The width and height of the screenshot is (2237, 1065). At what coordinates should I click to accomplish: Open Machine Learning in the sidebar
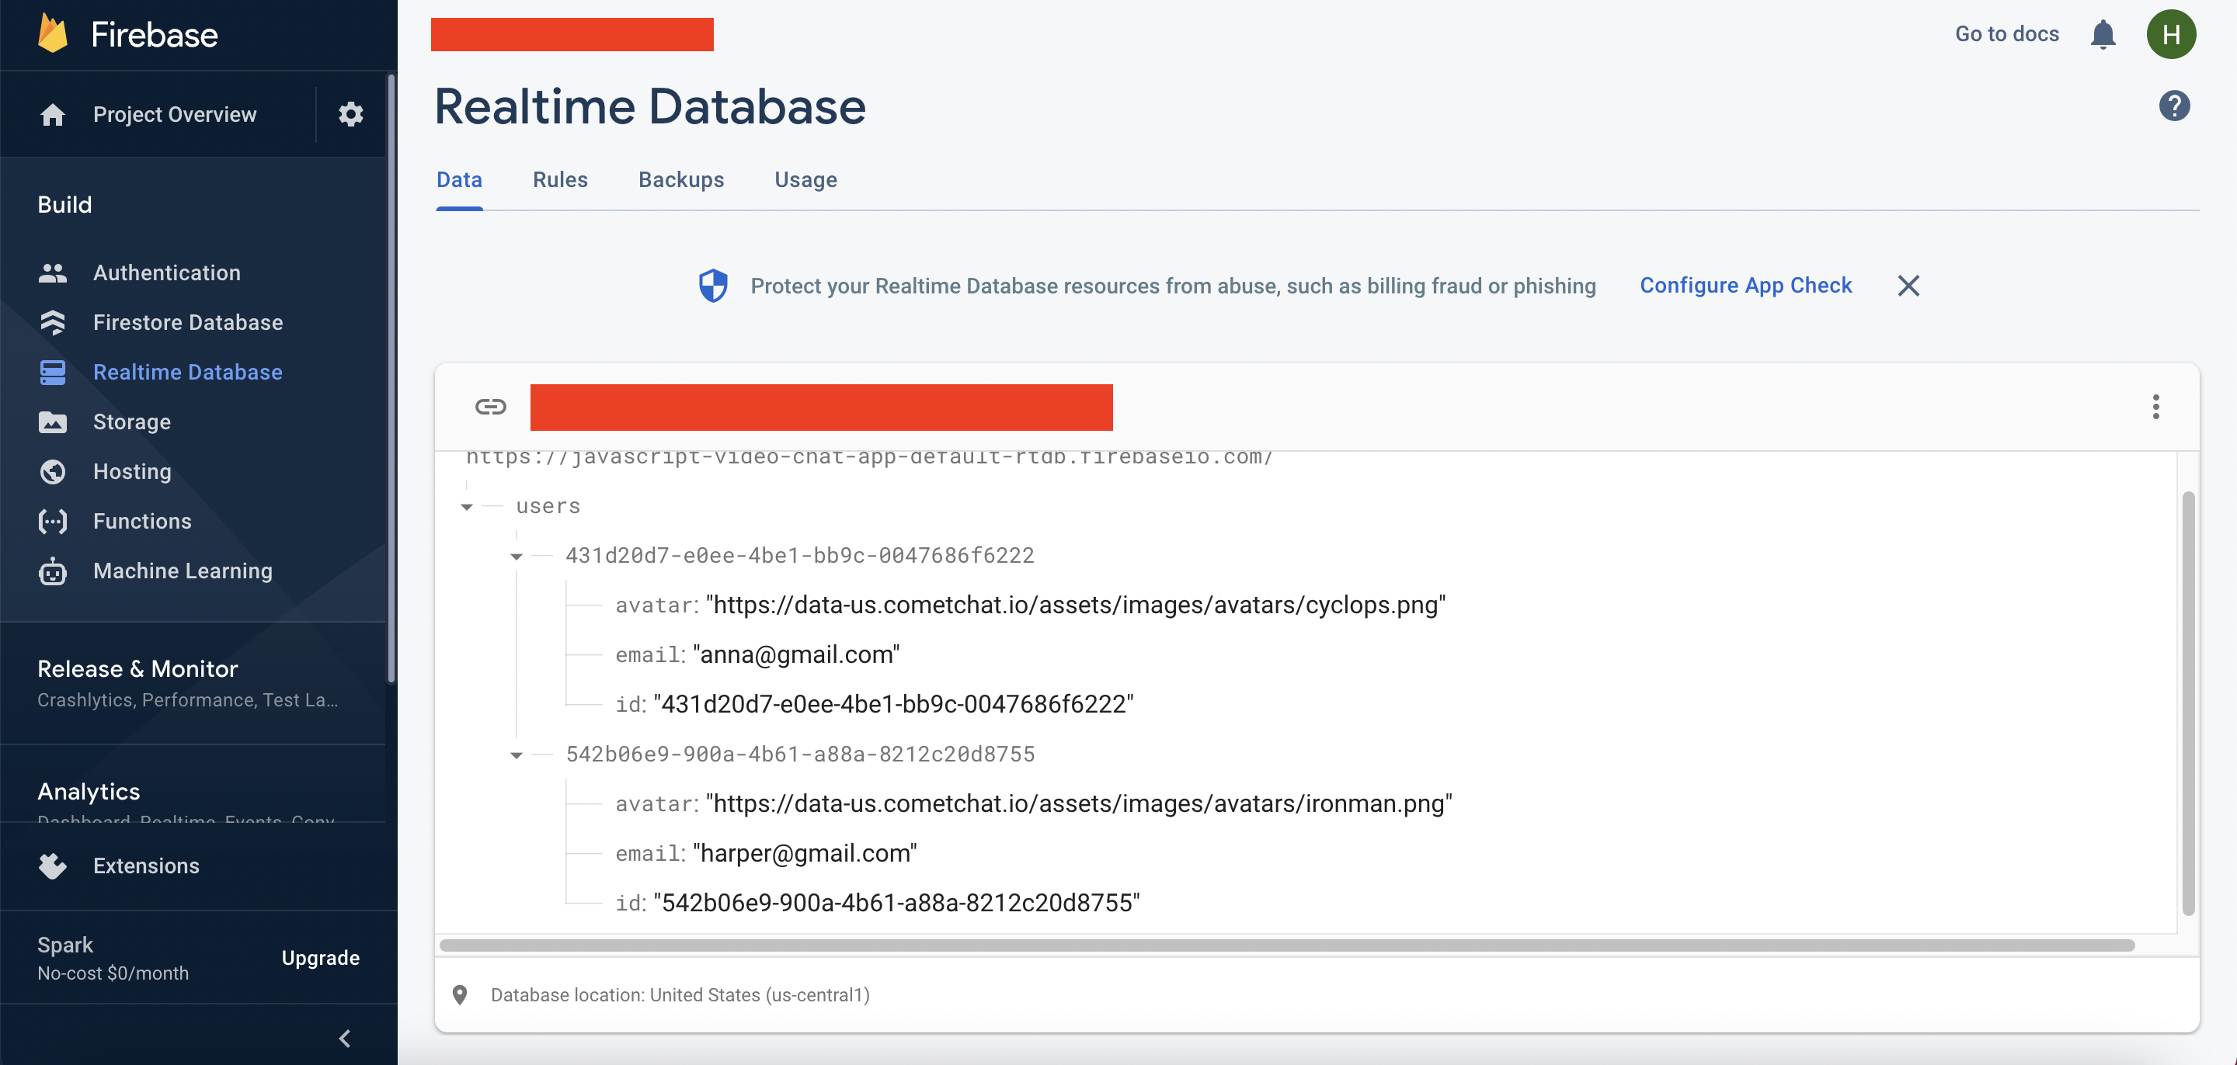[183, 571]
